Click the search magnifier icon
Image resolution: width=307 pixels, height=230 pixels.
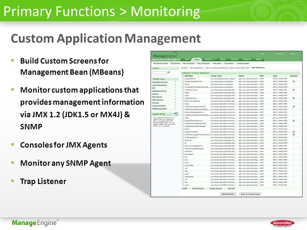[x=169, y=73]
